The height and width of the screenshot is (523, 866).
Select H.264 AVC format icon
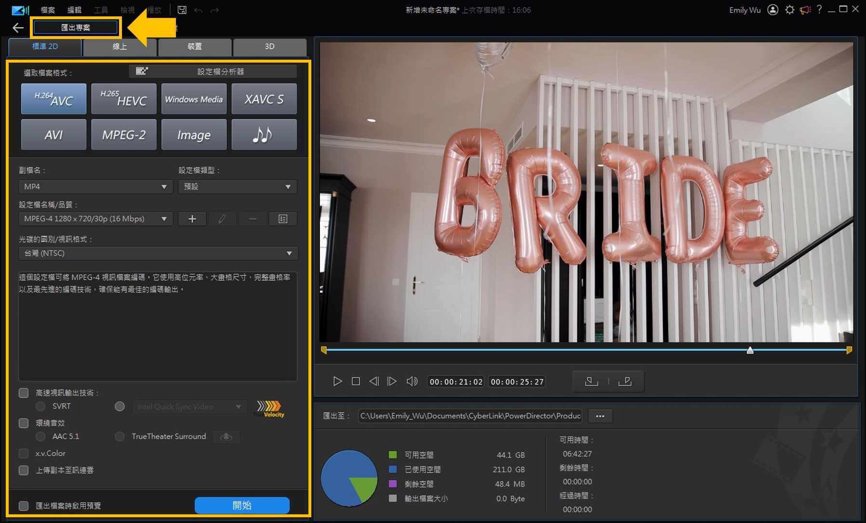pos(53,99)
